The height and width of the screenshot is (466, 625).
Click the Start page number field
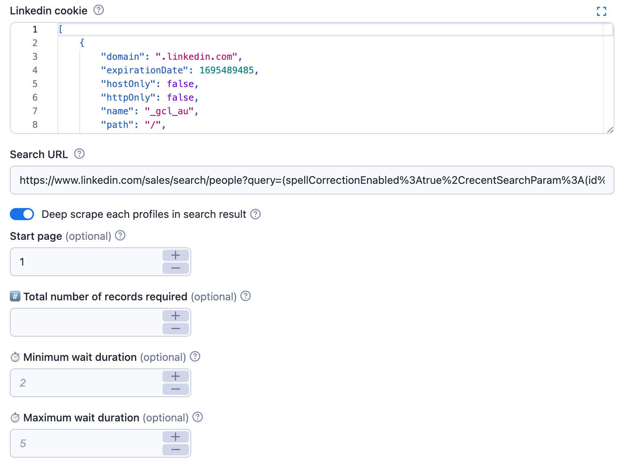[76, 262]
